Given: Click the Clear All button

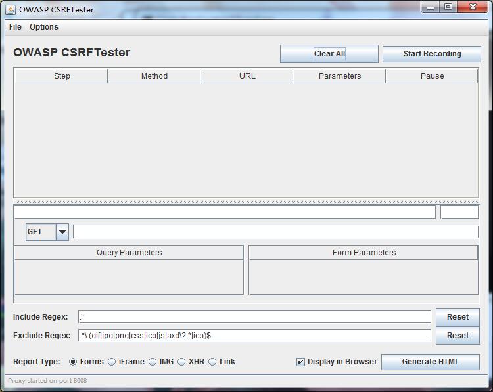Looking at the screenshot, I should (x=329, y=54).
